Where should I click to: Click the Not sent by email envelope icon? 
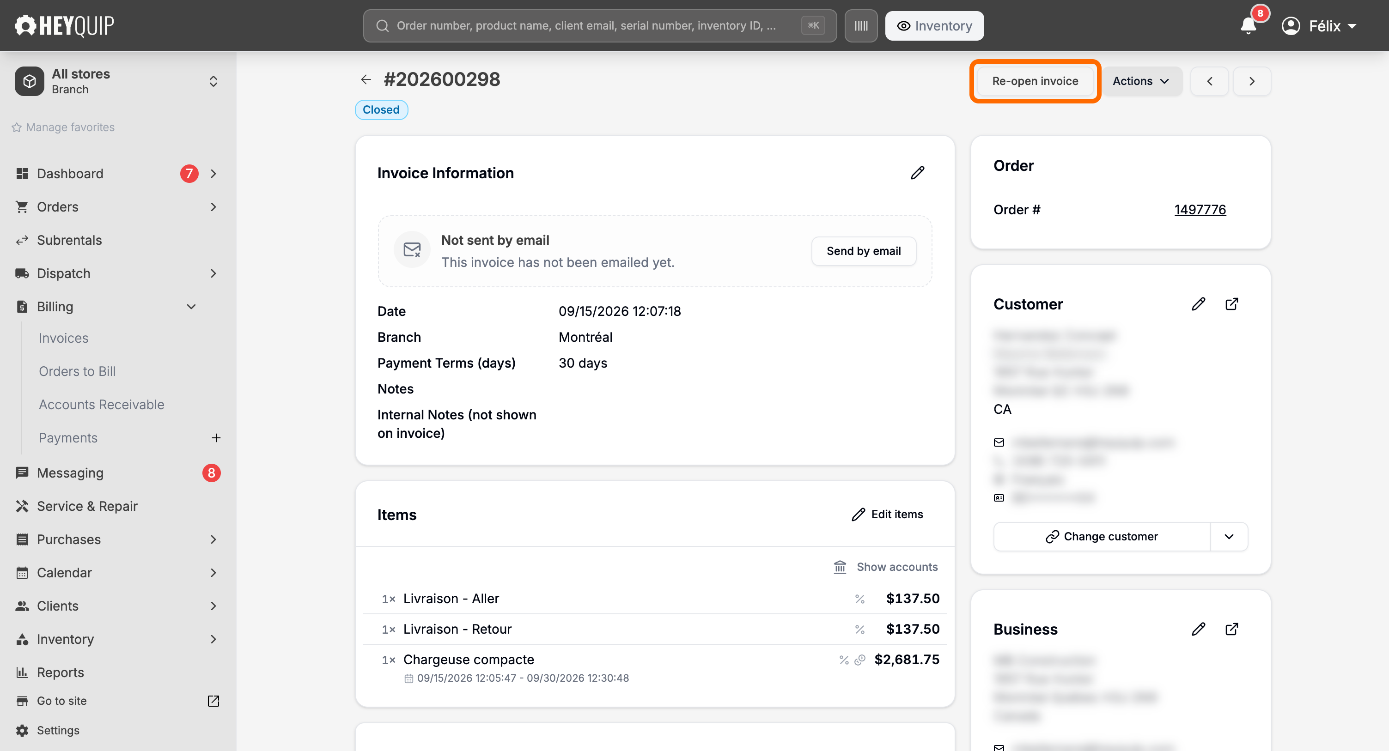coord(412,250)
